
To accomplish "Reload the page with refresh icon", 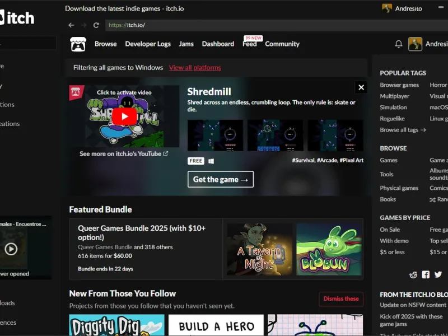I will [x=96, y=25].
